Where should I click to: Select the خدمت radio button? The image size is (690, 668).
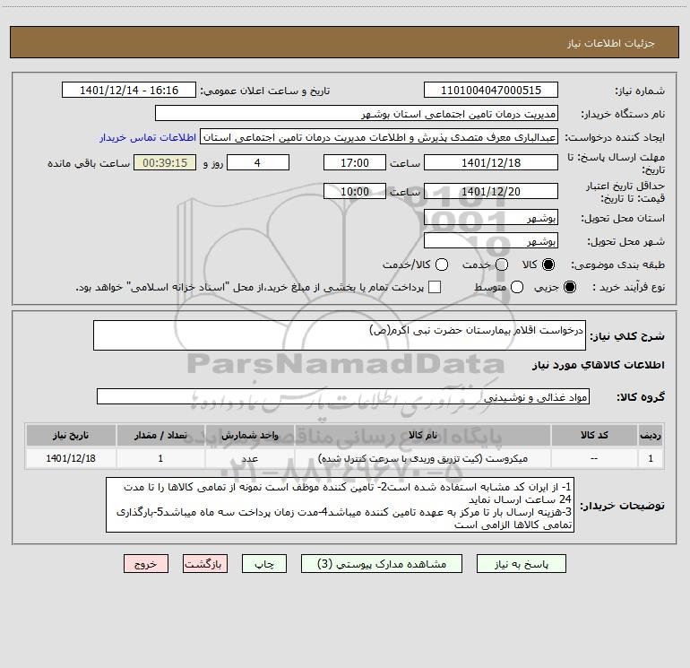click(x=502, y=265)
